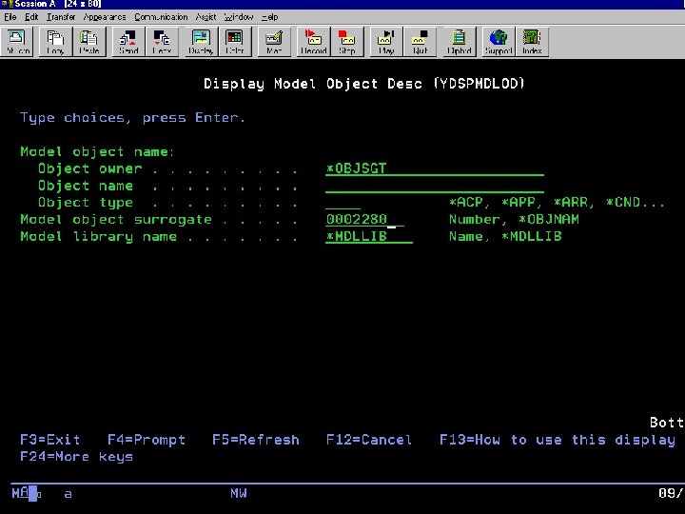The width and height of the screenshot is (685, 514).
Task: Click the 'Type choices, press Enter.' instruction text
Action: [133, 118]
